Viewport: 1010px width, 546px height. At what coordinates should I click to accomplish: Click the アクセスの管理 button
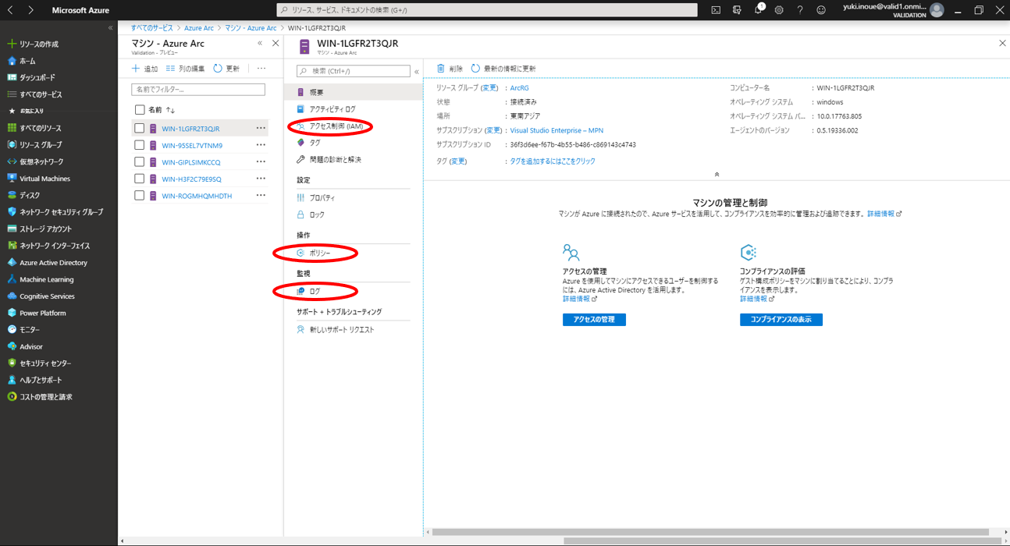coord(594,320)
